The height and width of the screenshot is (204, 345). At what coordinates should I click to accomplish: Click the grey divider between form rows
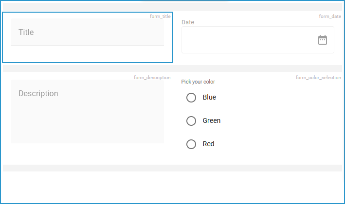click(172, 68)
